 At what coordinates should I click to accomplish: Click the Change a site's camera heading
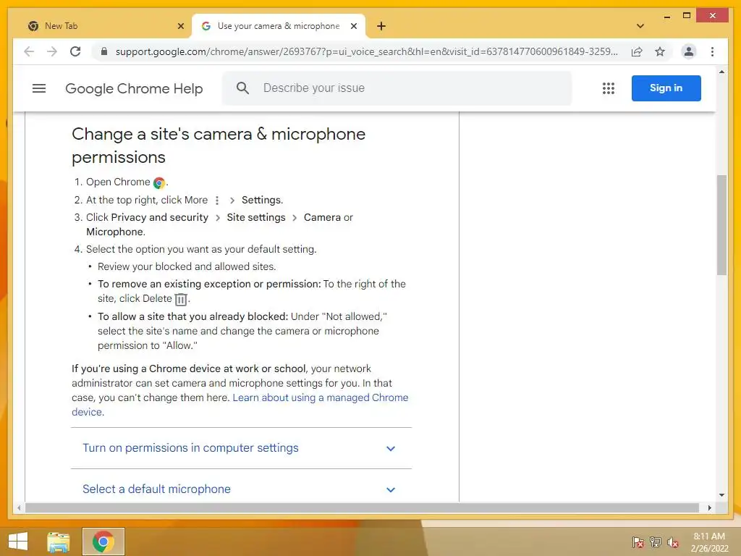tap(219, 146)
